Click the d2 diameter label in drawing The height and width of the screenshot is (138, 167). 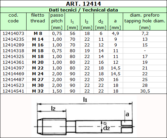[x=106, y=128]
